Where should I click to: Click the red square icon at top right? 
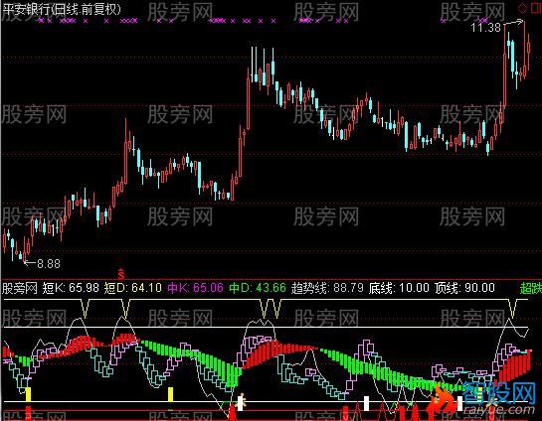point(535,8)
